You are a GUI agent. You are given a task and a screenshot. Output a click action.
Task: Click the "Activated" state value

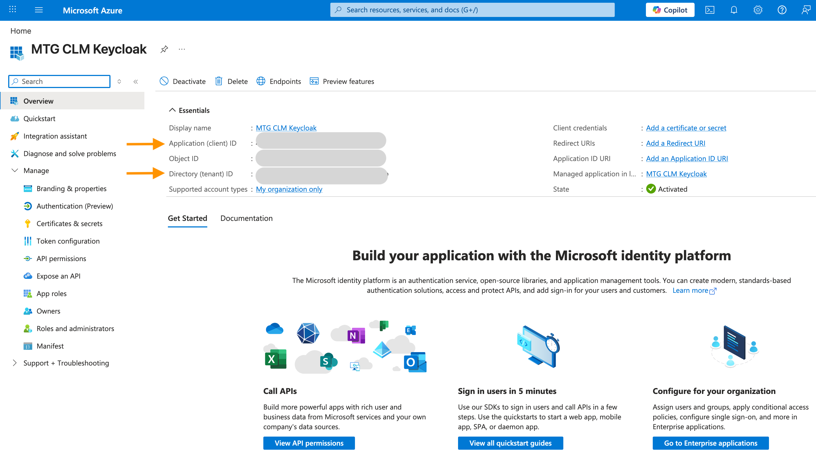pos(672,189)
